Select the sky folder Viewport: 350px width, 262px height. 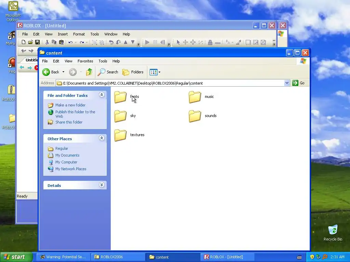click(125, 116)
